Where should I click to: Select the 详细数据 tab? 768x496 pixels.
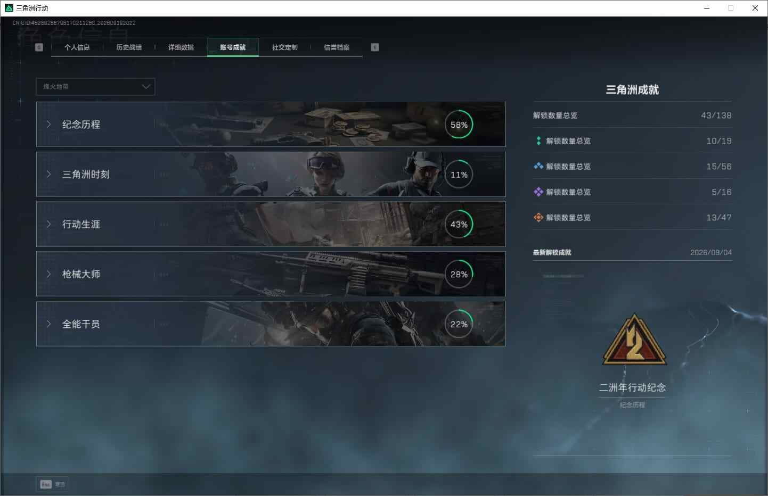181,47
